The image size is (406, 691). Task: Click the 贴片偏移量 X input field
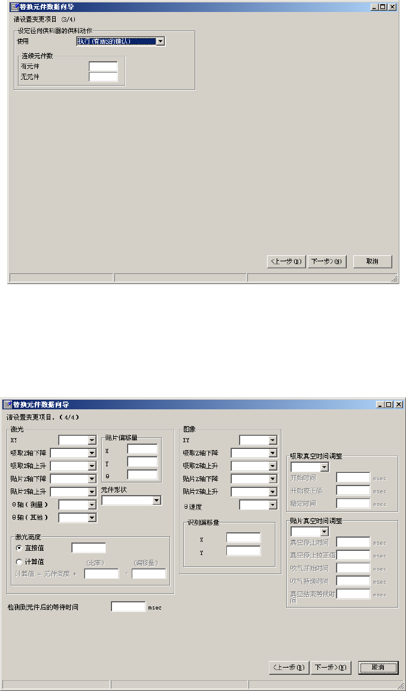pyautogui.click(x=143, y=449)
